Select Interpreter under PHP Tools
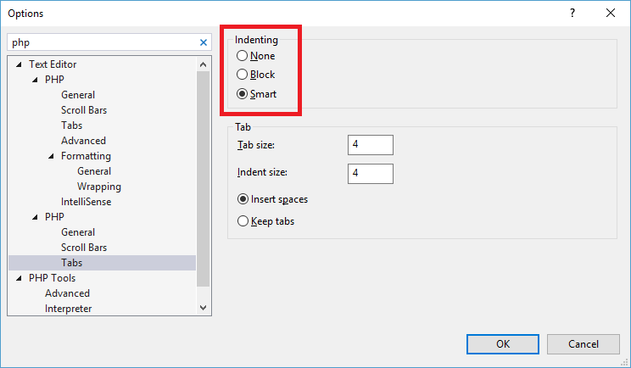Viewport: 631px width, 368px height. pos(68,309)
